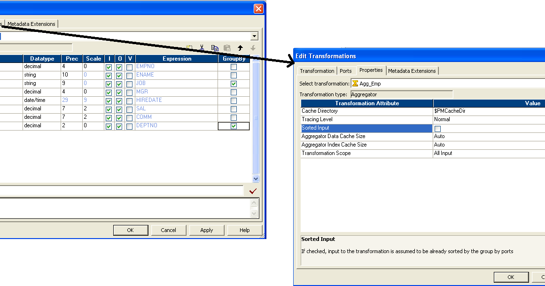Switch to the Ports tab
The image size is (545, 286).
[x=346, y=70]
